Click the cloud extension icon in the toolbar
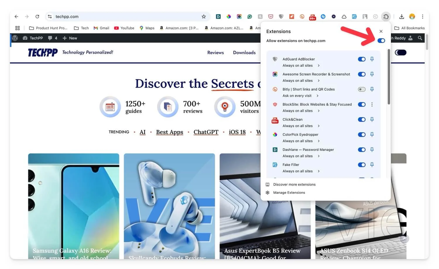This screenshot has width=439, height=269. [x=344, y=17]
